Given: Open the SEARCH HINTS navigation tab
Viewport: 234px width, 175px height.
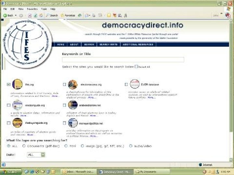Looking at the screenshot, I should [109, 44].
